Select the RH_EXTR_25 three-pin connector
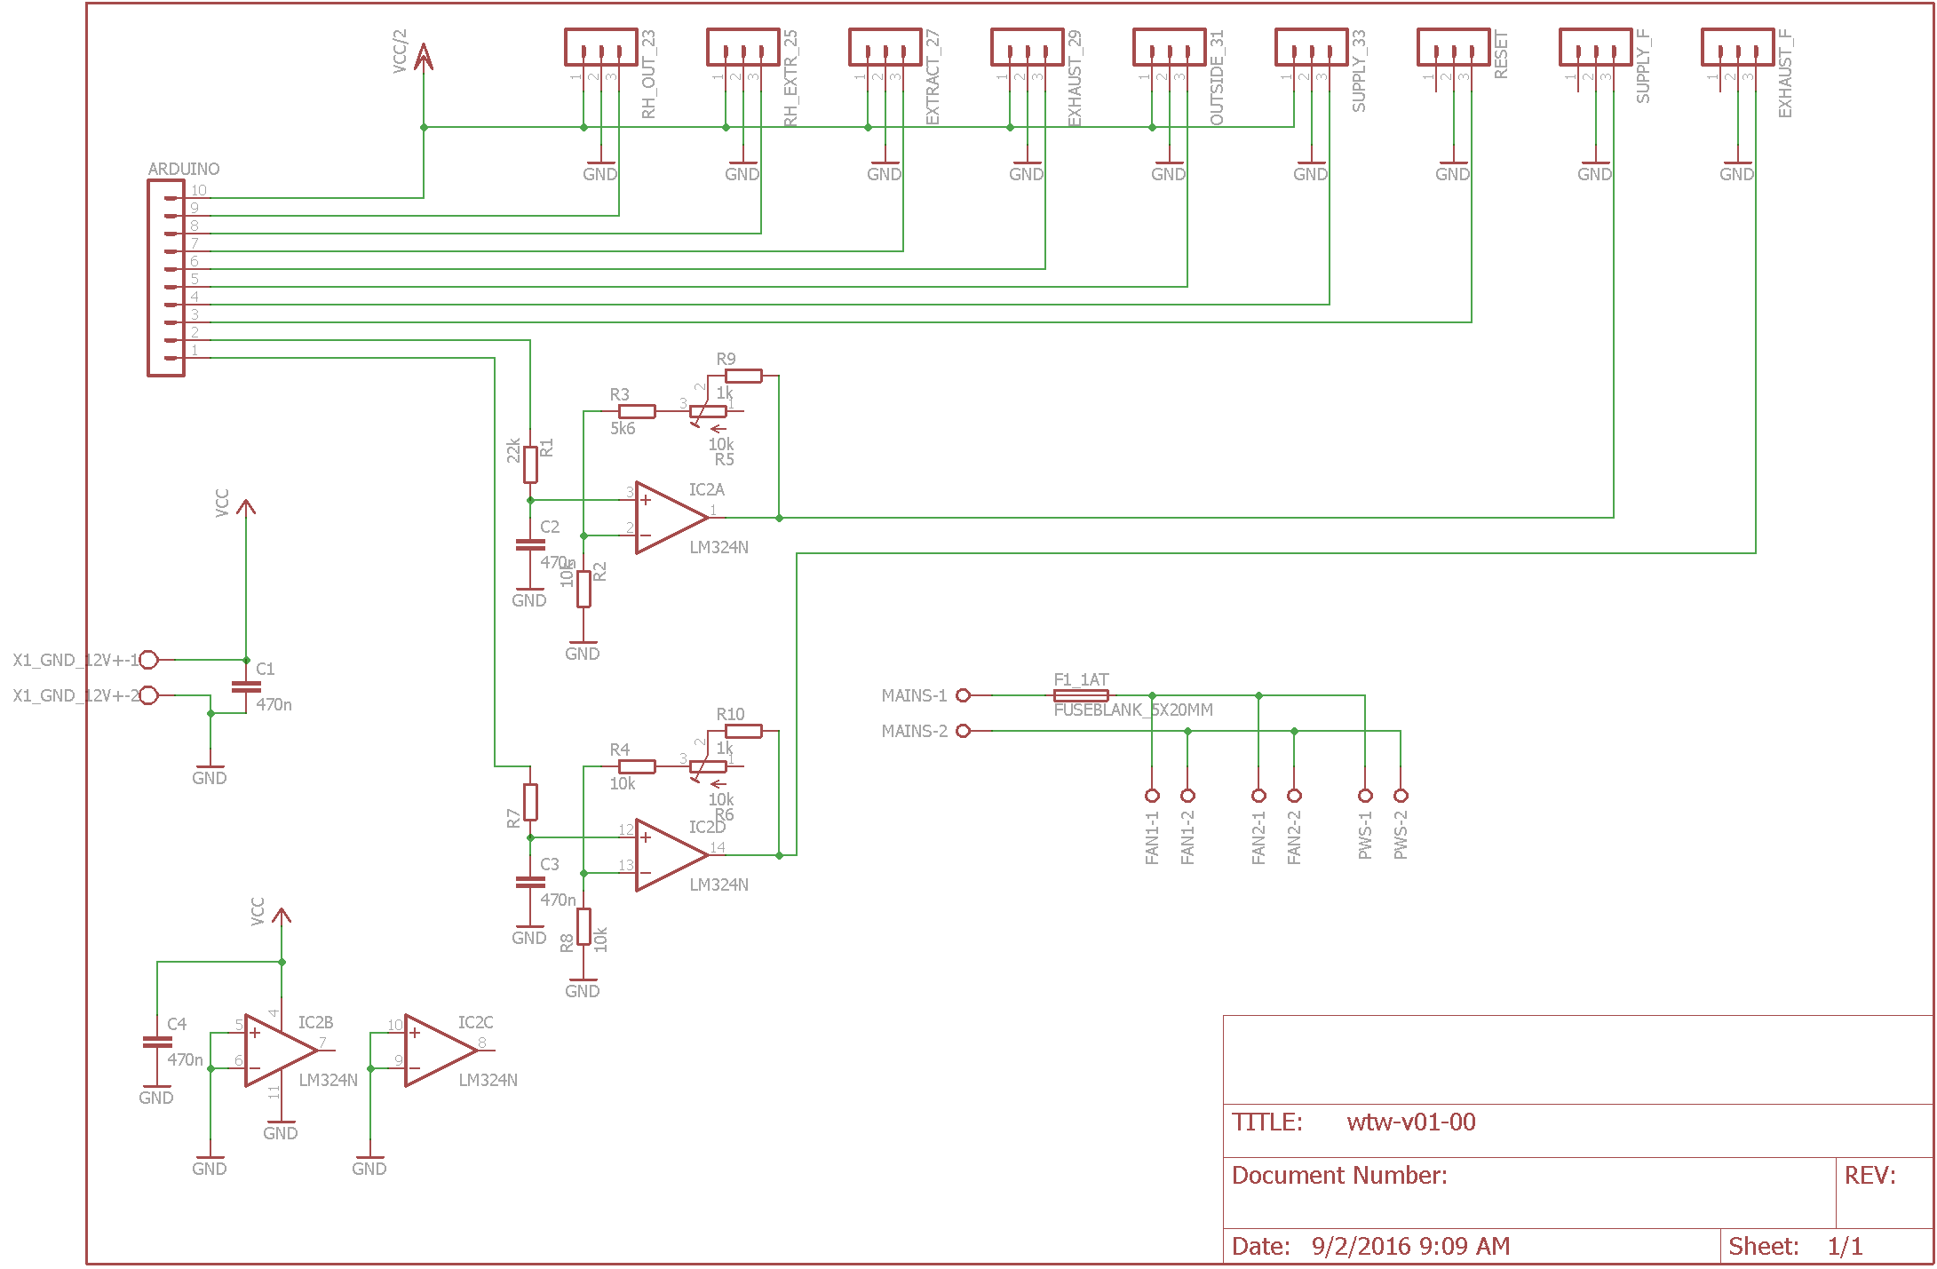This screenshot has width=1937, height=1269. 743,48
